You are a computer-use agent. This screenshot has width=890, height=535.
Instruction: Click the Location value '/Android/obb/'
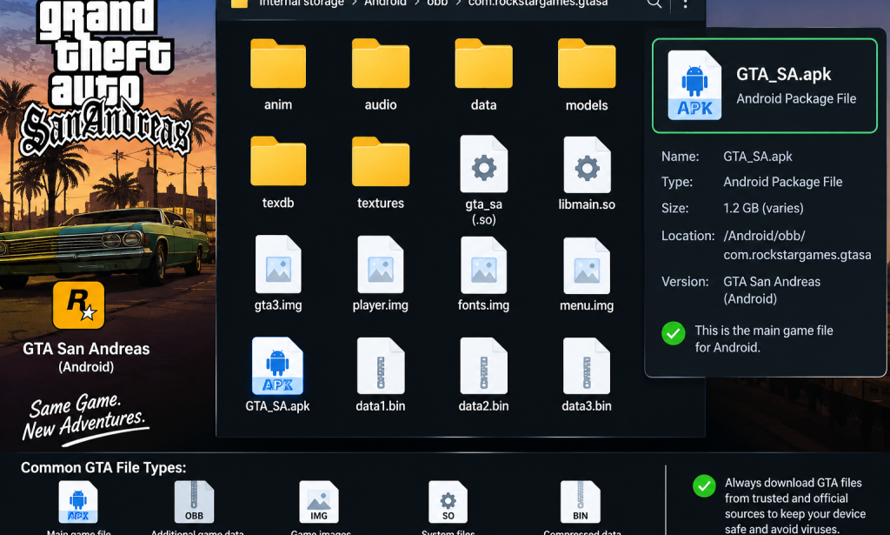coord(764,236)
